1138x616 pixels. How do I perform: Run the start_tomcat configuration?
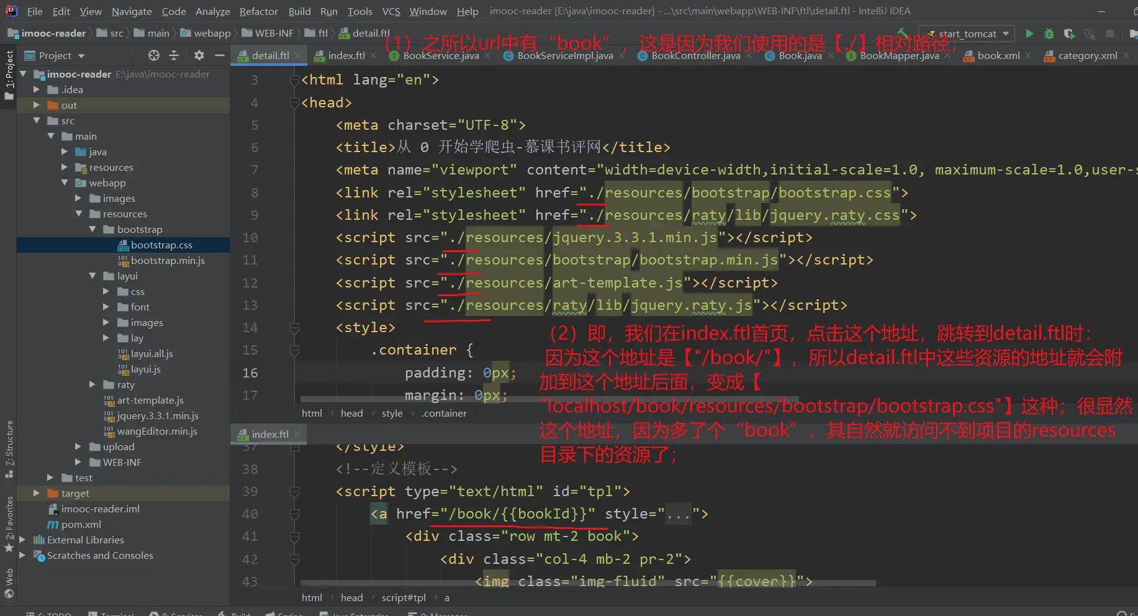coord(1029,34)
